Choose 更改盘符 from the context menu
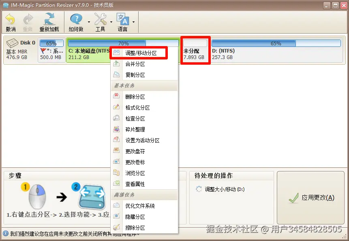Image resolution: width=349 pixels, height=241 pixels. coord(144,151)
